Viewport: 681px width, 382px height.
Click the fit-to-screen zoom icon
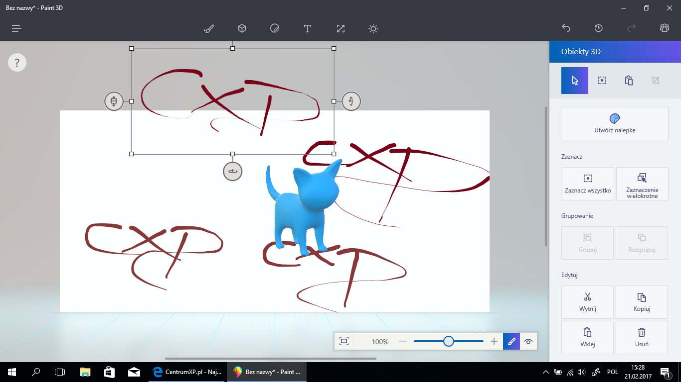coord(343,341)
